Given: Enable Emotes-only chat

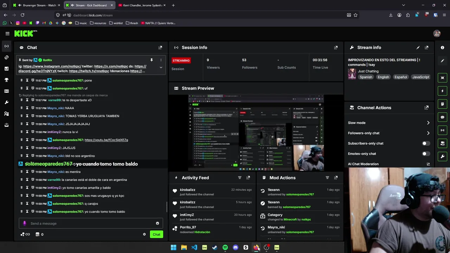Looking at the screenshot, I should (x=425, y=154).
